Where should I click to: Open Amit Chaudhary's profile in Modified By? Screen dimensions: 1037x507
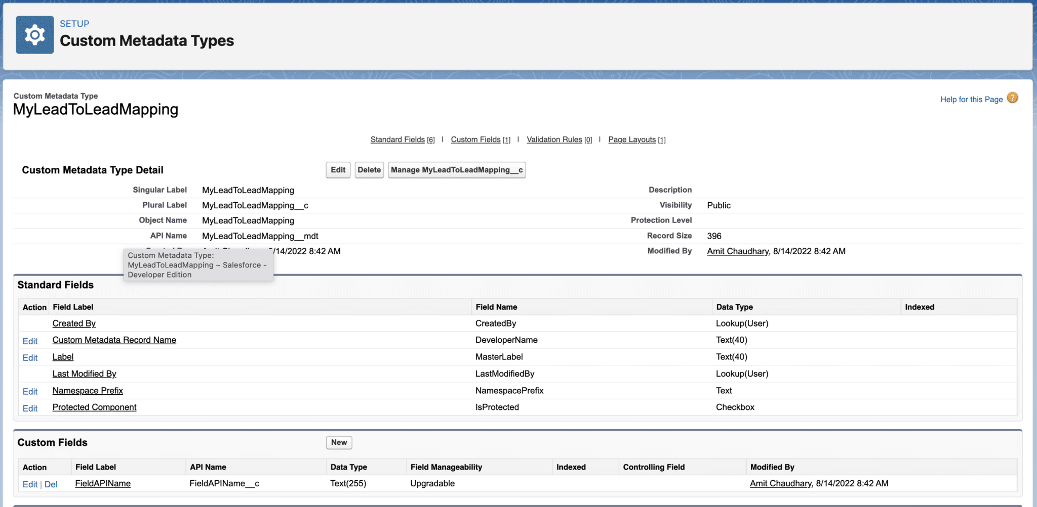pos(737,251)
